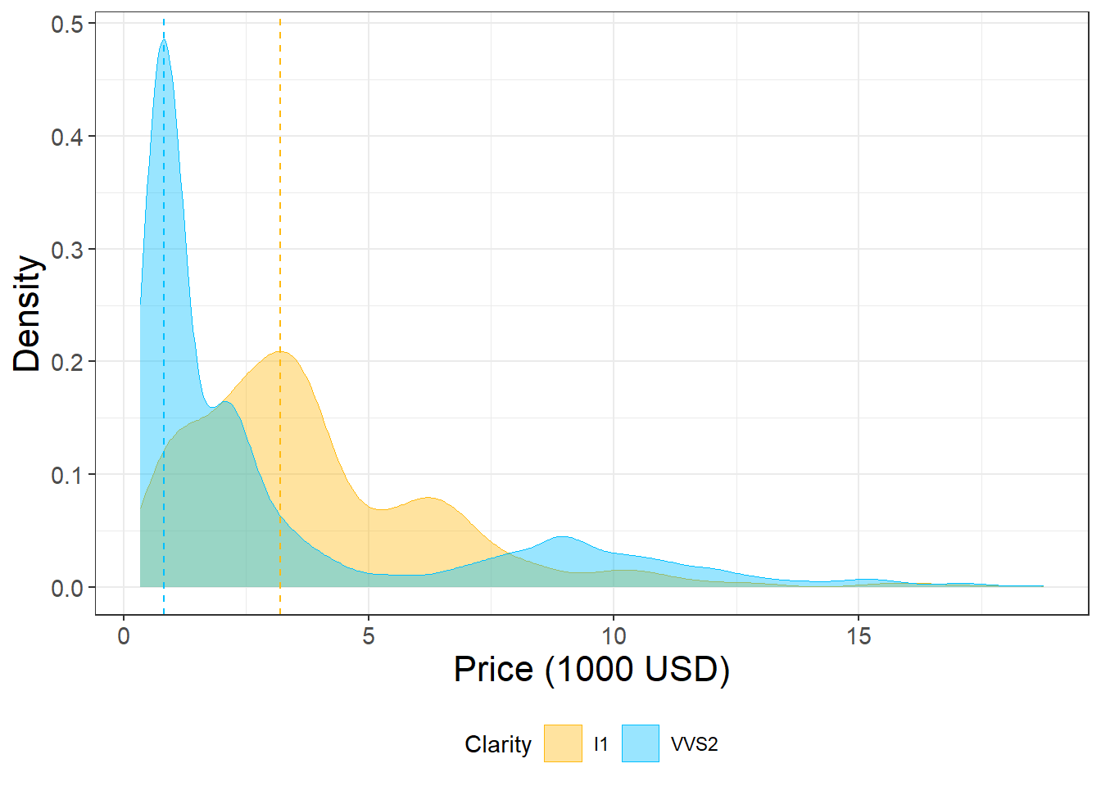Click the highest peak of the I1 curve
Viewport: 1101px width, 786px height.
281,352
